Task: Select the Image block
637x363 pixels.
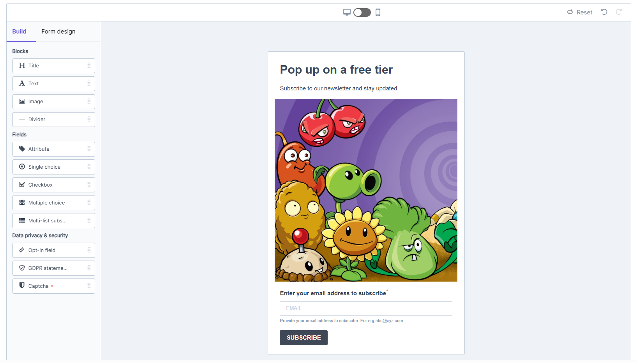Action: click(x=54, y=102)
